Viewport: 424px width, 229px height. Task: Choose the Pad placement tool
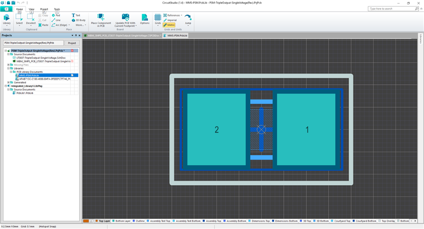56,16
